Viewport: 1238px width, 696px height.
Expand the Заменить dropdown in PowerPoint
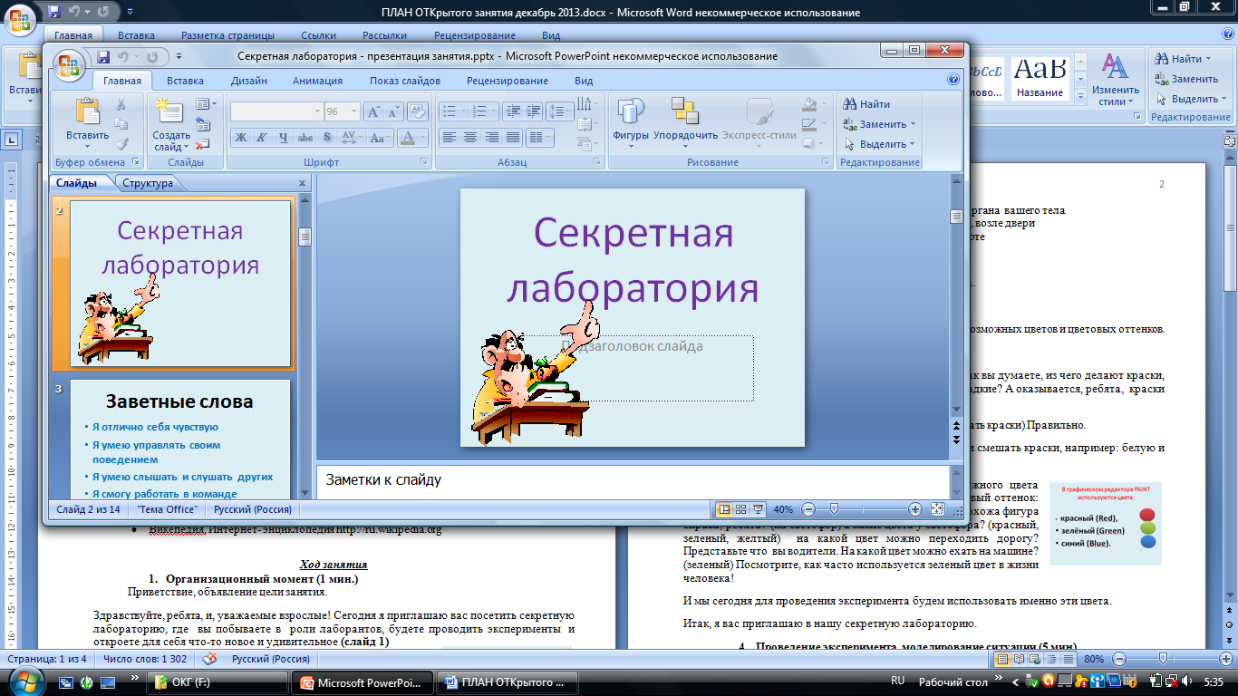pos(913,124)
